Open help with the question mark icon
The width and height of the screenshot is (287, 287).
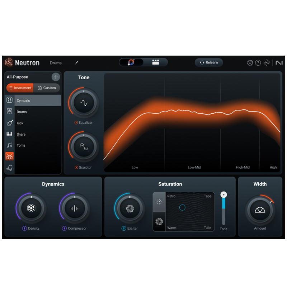[258, 63]
